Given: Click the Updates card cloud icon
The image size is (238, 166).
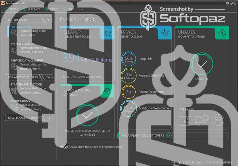Looking at the screenshot, I should [222, 33].
